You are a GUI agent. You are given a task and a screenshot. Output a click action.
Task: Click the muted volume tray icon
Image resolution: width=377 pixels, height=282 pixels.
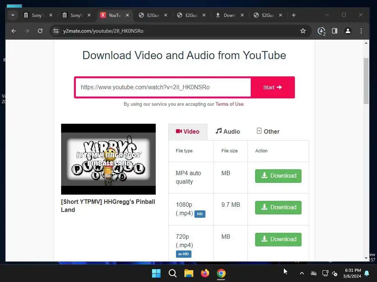[335, 273]
